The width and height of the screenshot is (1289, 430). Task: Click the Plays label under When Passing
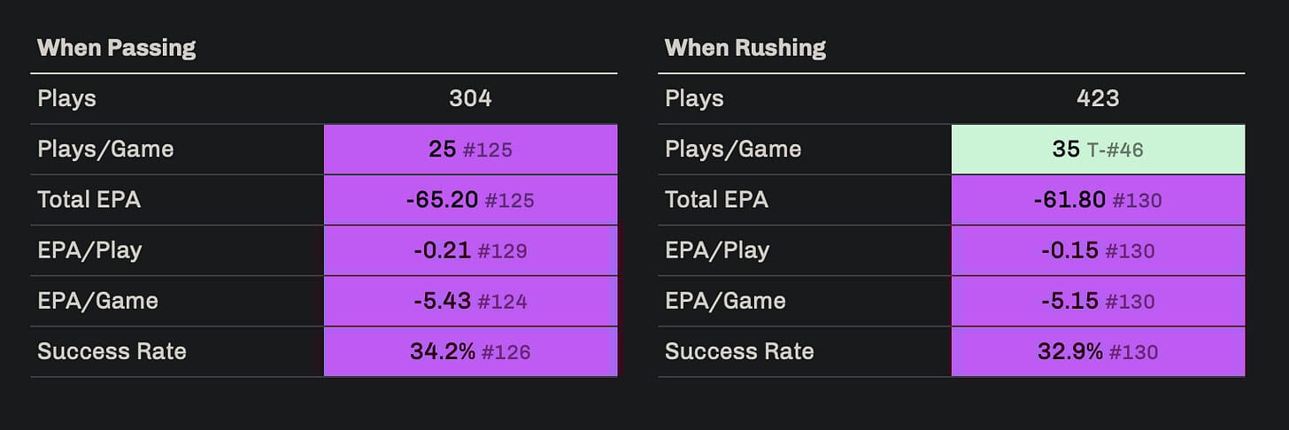pyautogui.click(x=66, y=98)
